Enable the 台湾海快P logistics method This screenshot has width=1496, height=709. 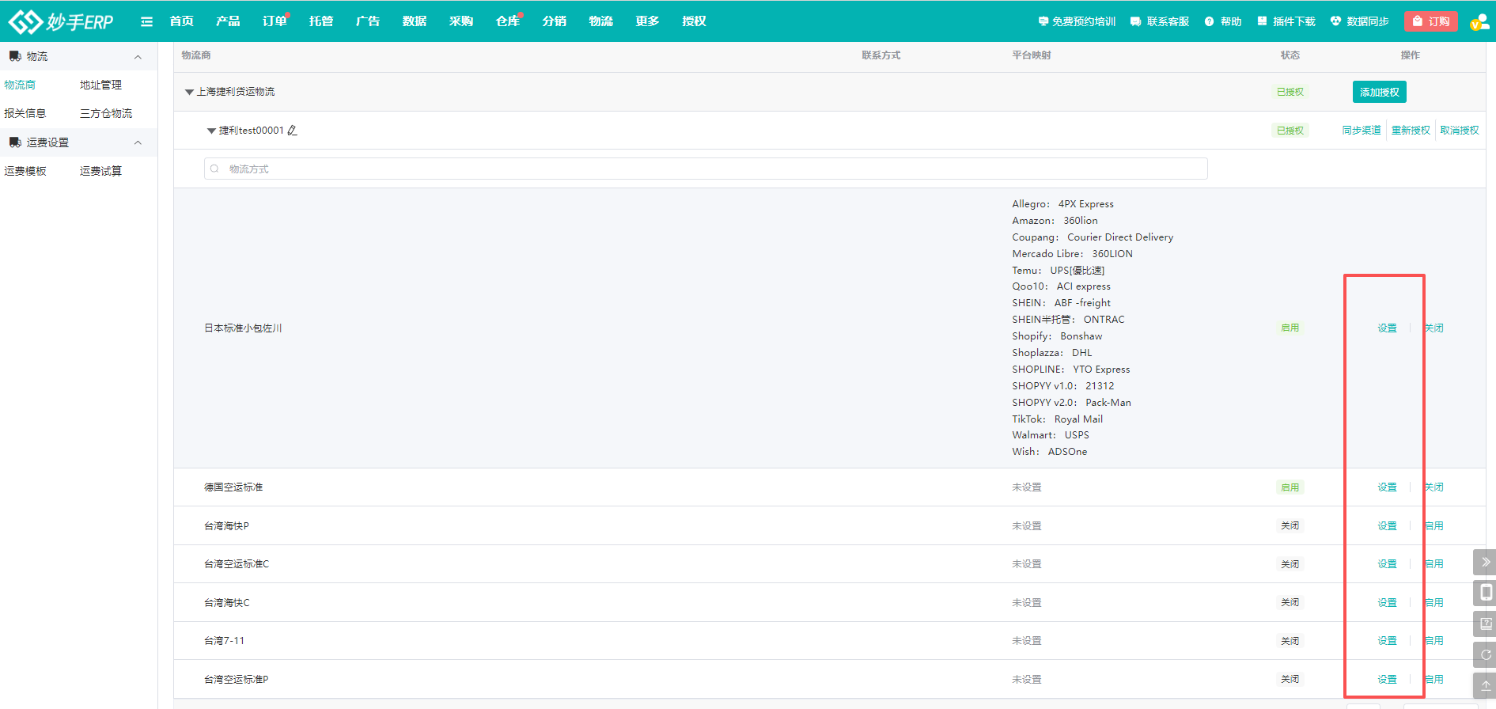point(1434,525)
